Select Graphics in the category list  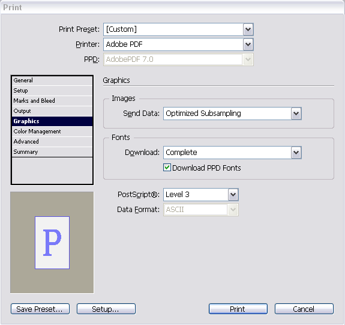pos(52,121)
